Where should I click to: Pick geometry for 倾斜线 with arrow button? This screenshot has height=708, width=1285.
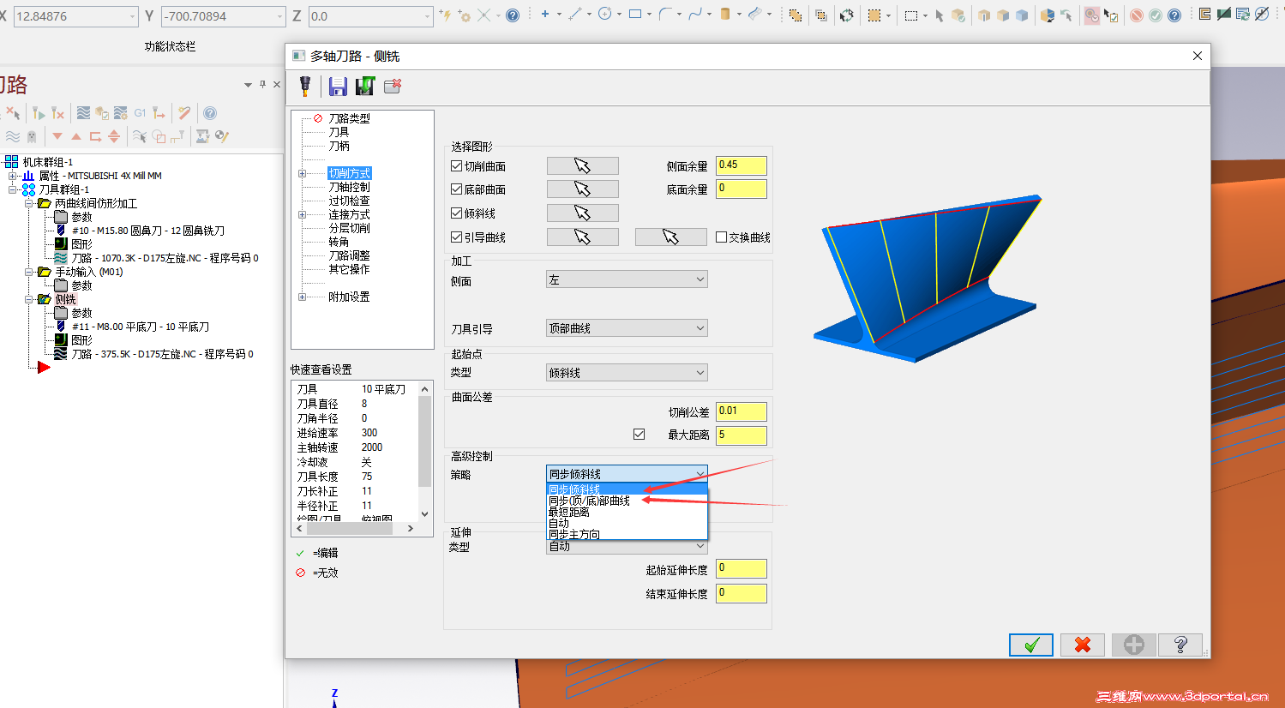pyautogui.click(x=582, y=213)
